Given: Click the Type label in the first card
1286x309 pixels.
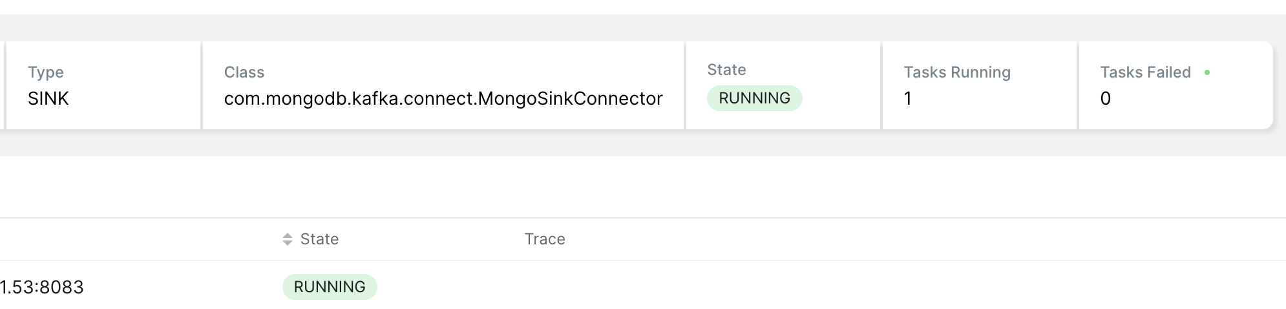Looking at the screenshot, I should pyautogui.click(x=46, y=72).
